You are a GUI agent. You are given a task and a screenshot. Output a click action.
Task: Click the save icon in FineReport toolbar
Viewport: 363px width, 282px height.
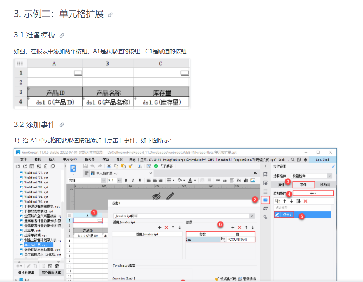(85, 166)
